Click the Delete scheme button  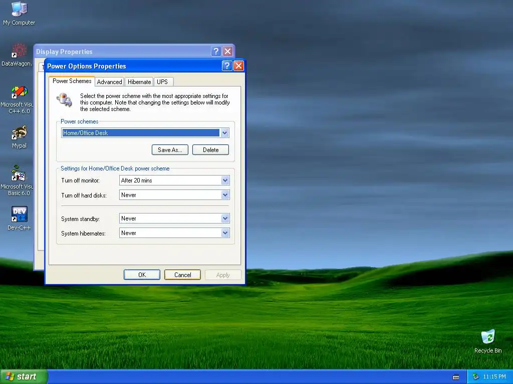pos(210,150)
